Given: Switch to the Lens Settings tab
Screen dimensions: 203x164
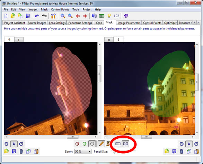Looking at the screenshot, I should coord(57,23).
